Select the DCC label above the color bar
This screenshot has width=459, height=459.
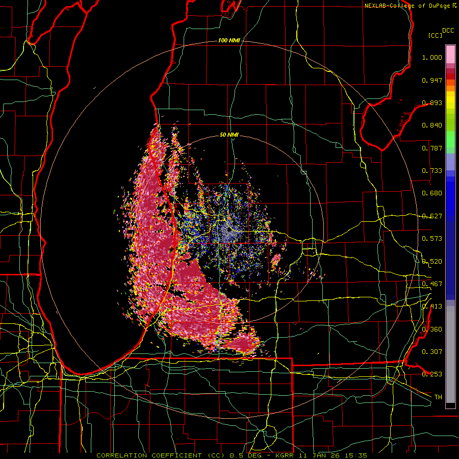448,31
